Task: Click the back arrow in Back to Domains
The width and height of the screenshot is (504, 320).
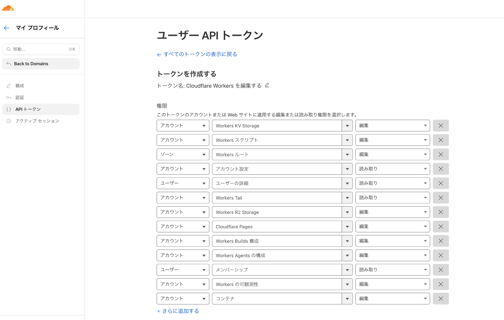Action: click(9, 64)
